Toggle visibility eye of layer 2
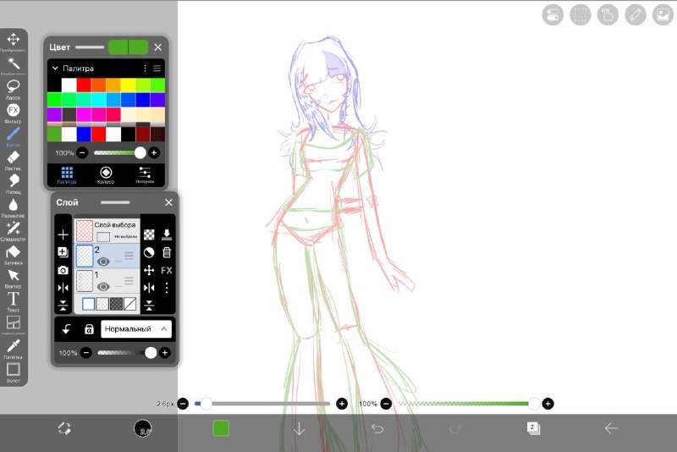 103,262
